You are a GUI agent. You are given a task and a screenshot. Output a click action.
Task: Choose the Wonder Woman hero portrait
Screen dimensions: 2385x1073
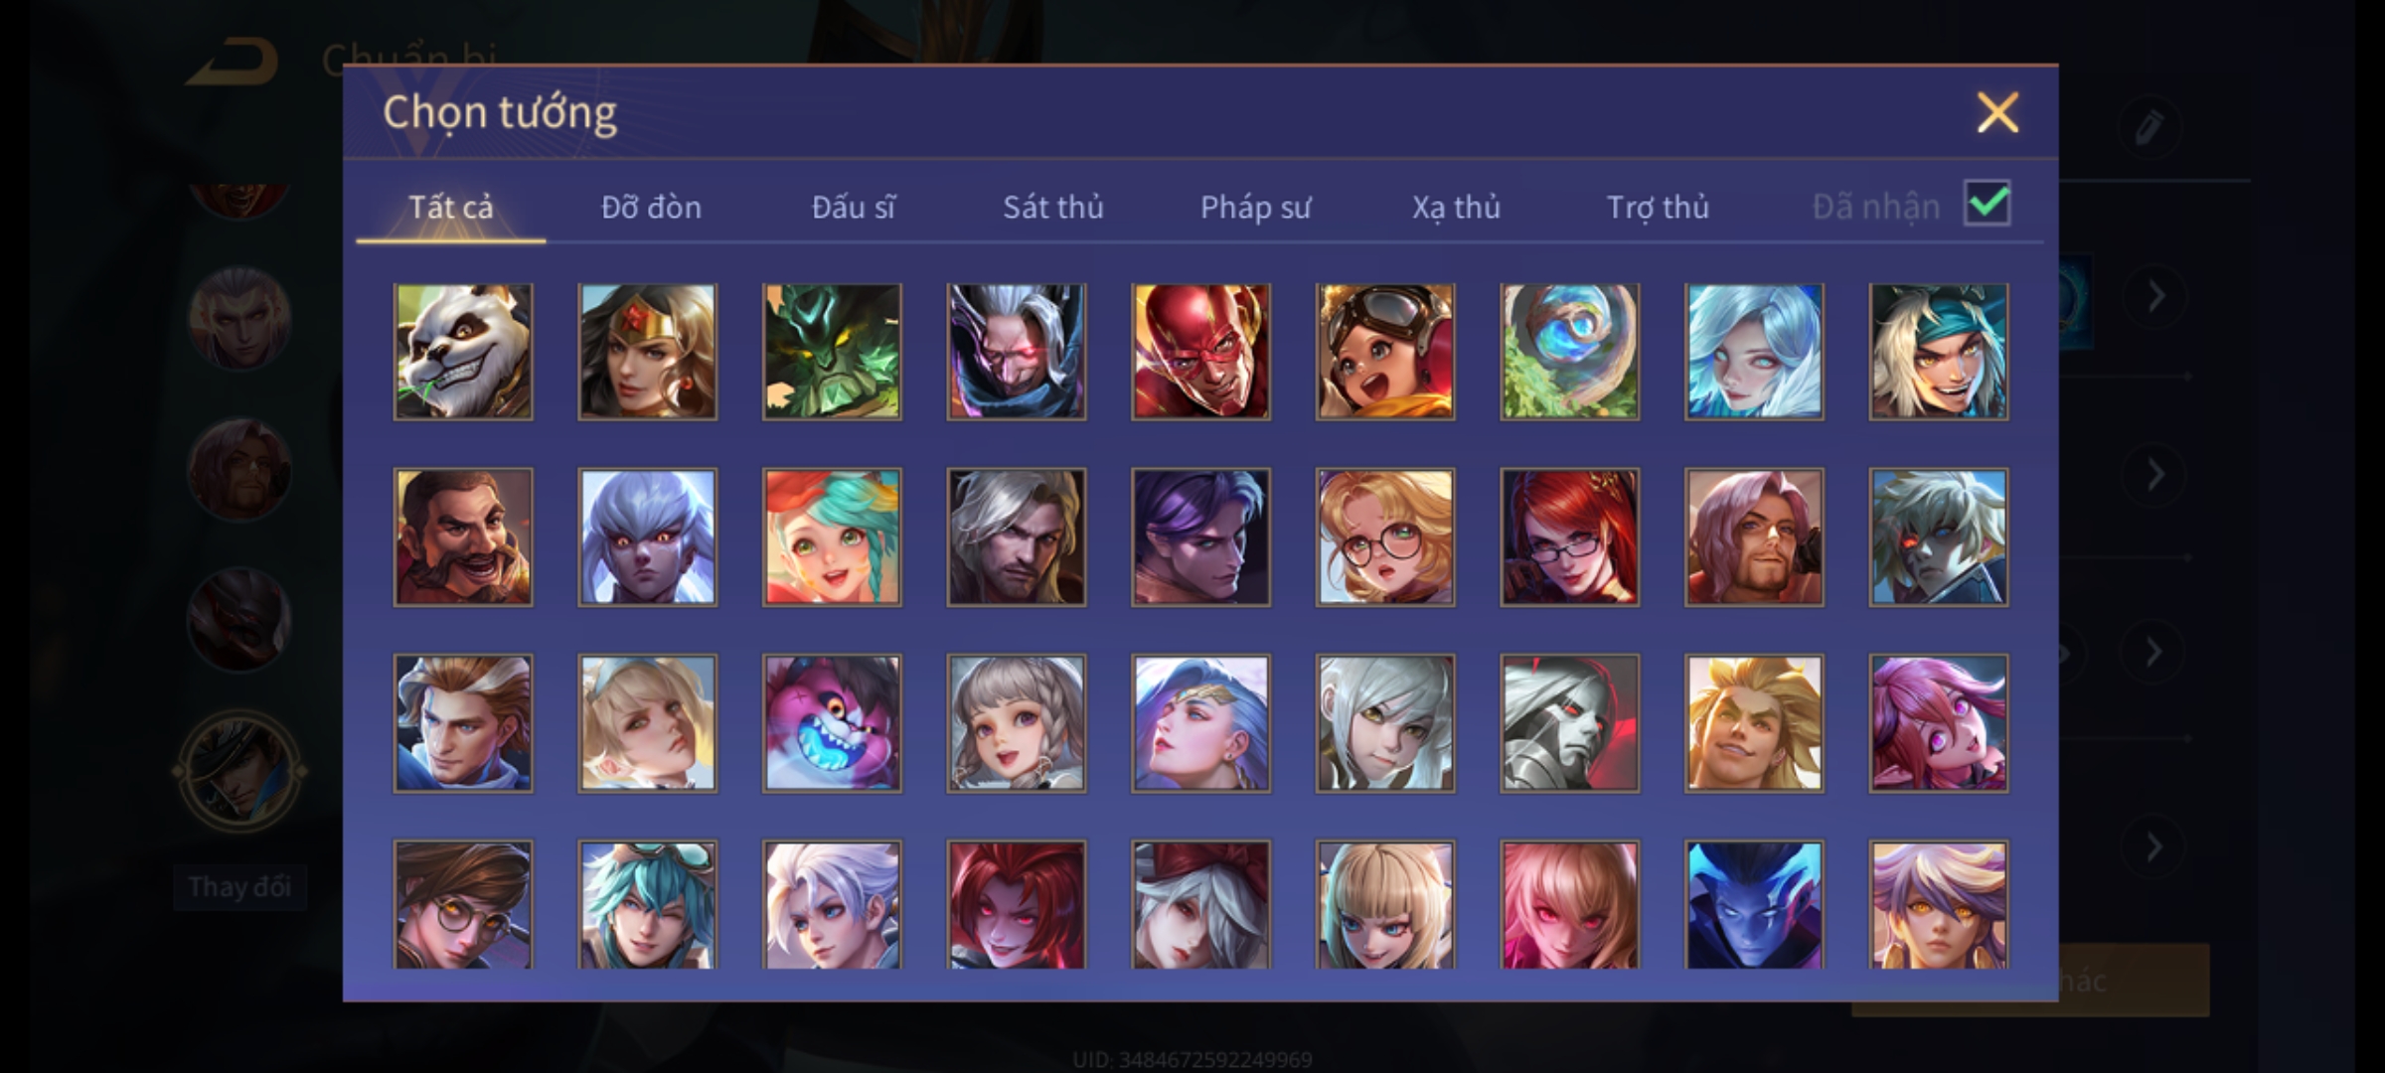648,352
